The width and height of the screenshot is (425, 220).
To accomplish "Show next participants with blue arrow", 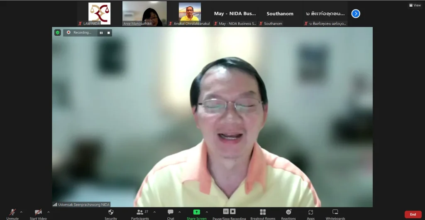I will point(356,14).
